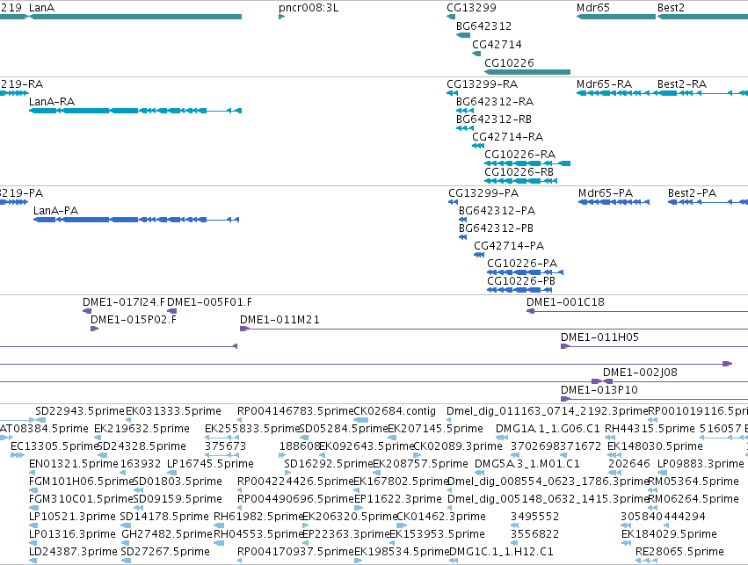Select the EC13305.5prime EST label
The image size is (748, 565).
(54, 446)
